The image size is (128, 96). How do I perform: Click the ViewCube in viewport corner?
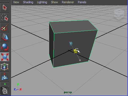click(x=119, y=14)
